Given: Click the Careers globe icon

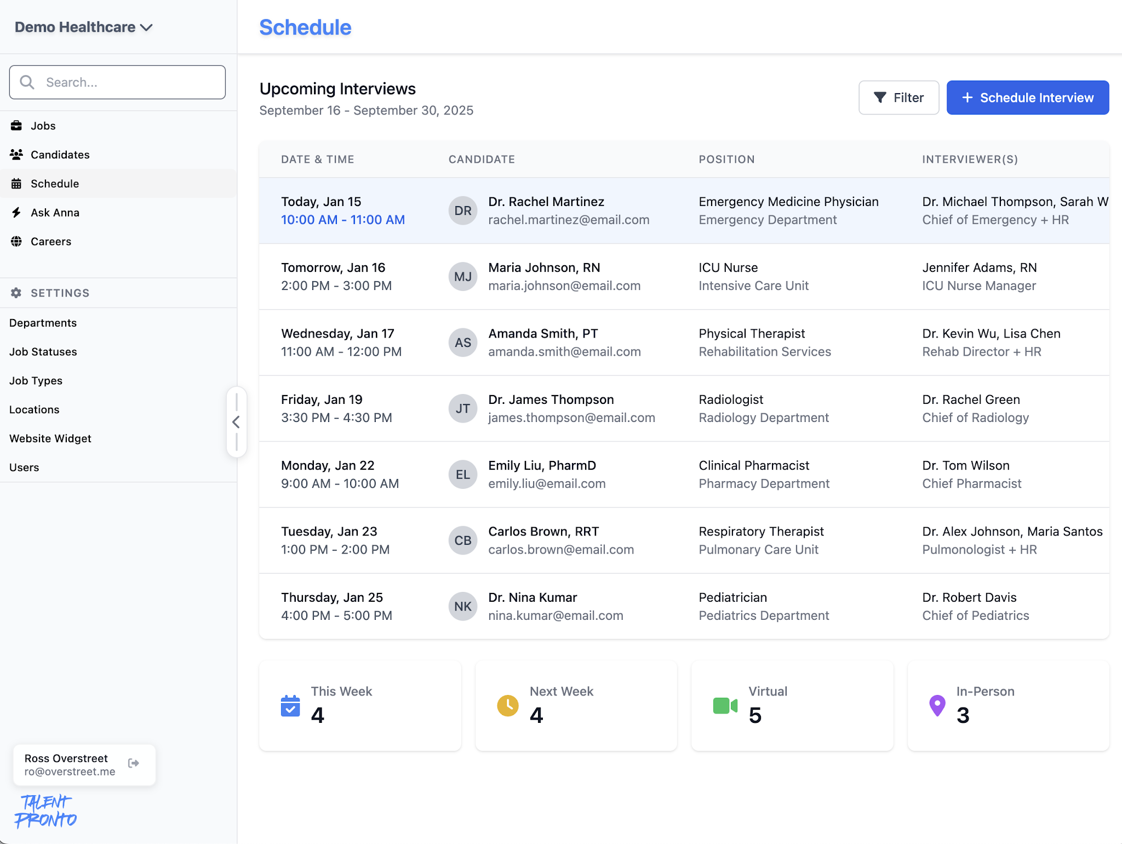Looking at the screenshot, I should click(16, 242).
